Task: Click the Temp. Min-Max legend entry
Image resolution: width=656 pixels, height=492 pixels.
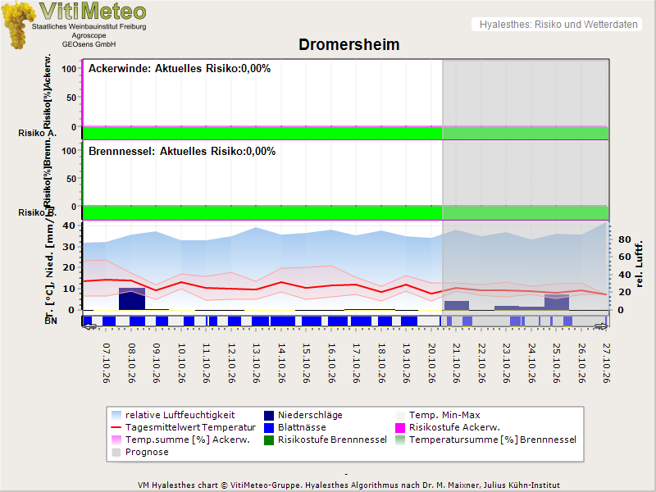Action: (438, 416)
